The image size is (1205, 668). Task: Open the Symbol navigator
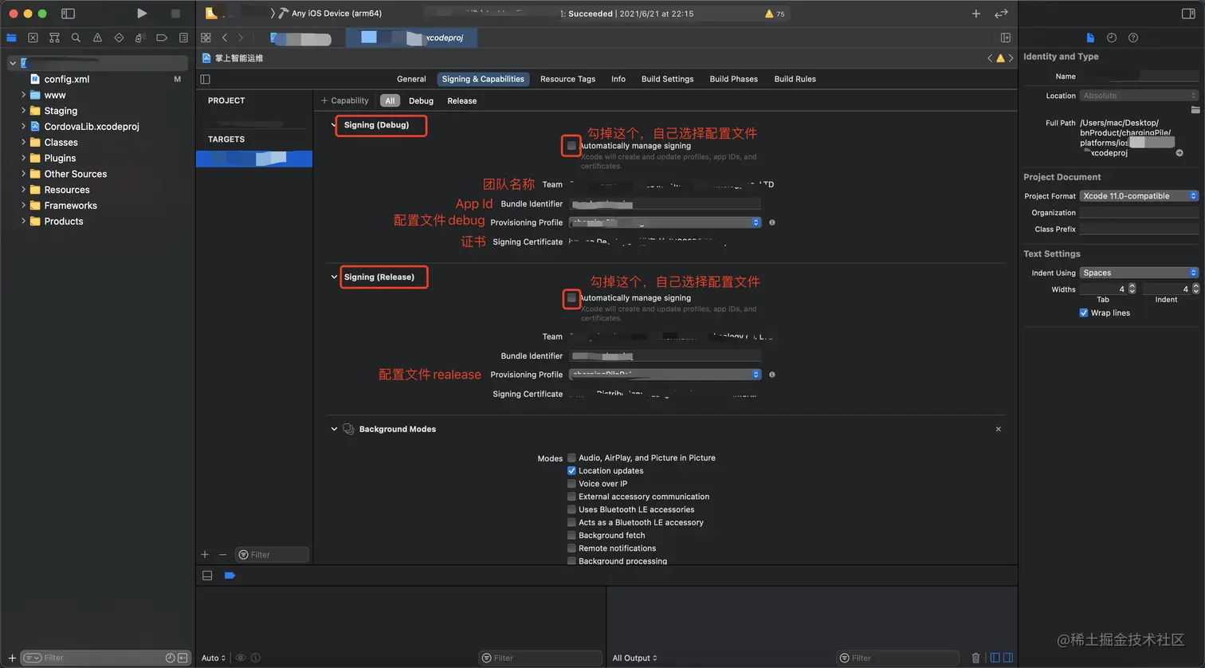pyautogui.click(x=54, y=37)
